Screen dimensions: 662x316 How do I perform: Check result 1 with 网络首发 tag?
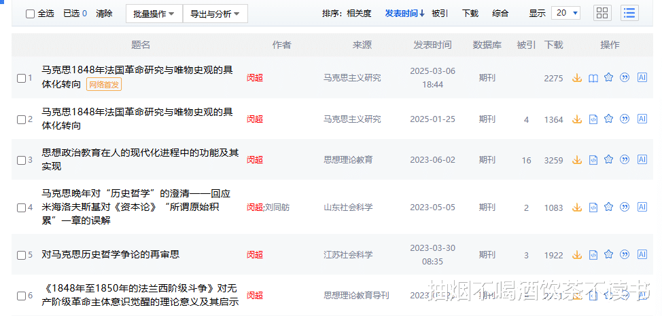(21, 79)
